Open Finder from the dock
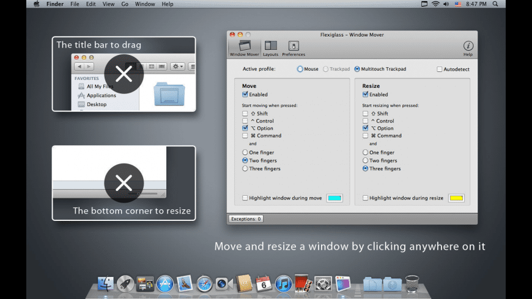The width and height of the screenshot is (532, 299). point(106,283)
